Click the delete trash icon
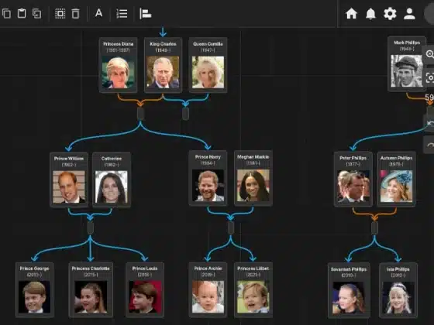 (x=75, y=13)
